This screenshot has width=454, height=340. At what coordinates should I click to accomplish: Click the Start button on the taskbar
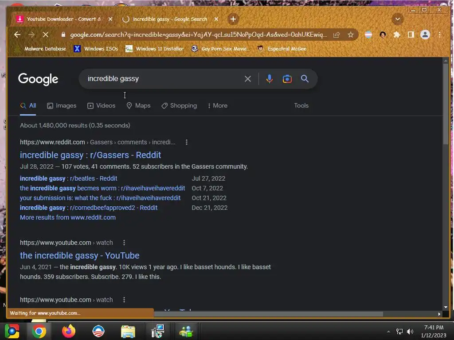12,331
